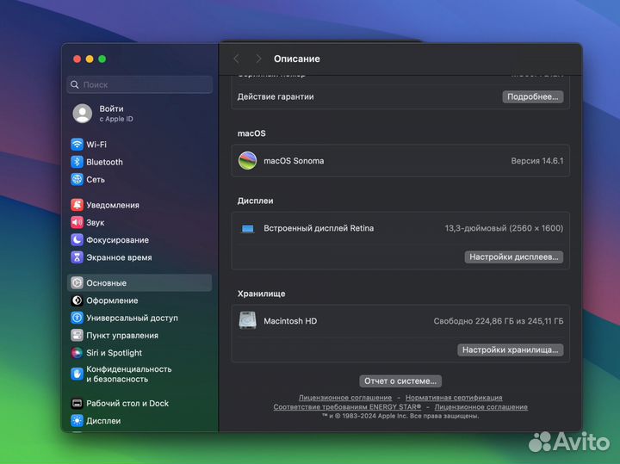Image resolution: width=620 pixels, height=464 pixels.
Task: Open the Нормативная сертификация link
Action: pos(454,398)
